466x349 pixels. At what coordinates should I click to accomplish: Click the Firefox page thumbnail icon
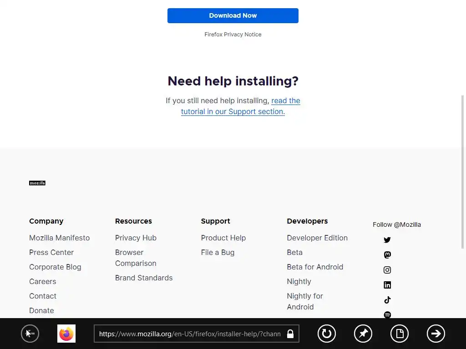pos(66,334)
